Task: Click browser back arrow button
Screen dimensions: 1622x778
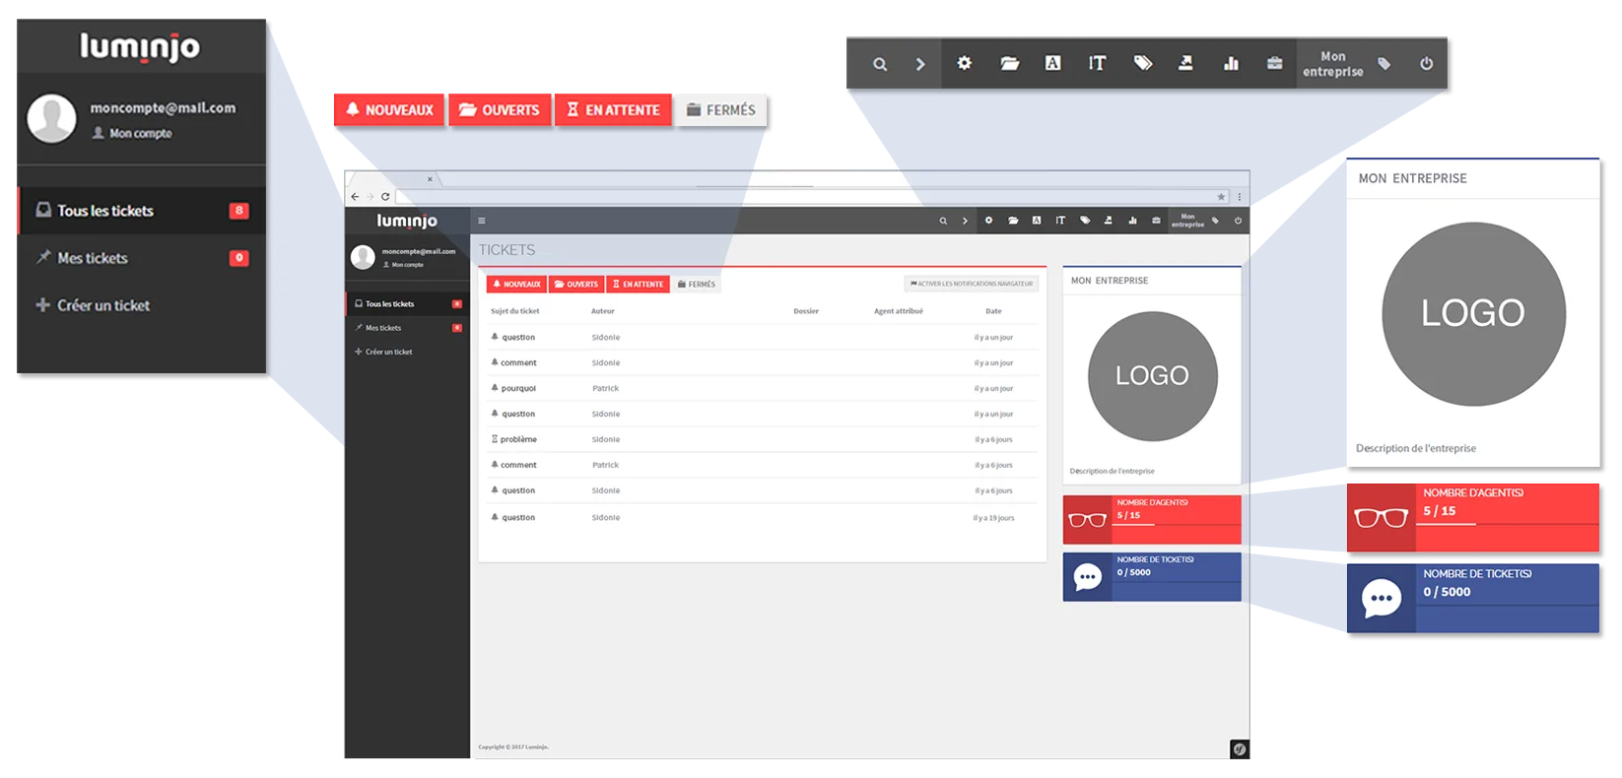Action: click(356, 196)
